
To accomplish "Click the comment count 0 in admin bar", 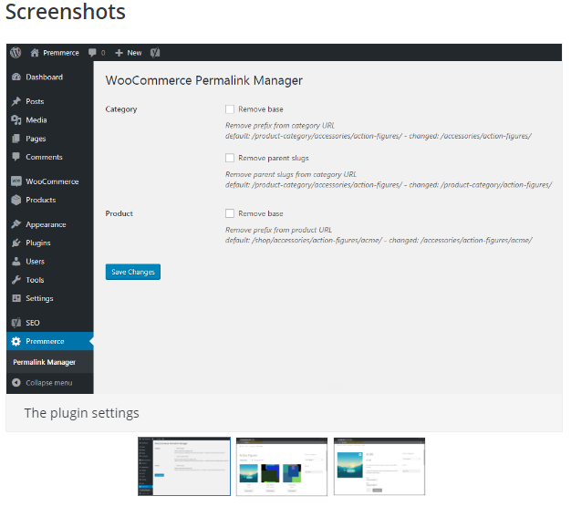I will pyautogui.click(x=103, y=53).
